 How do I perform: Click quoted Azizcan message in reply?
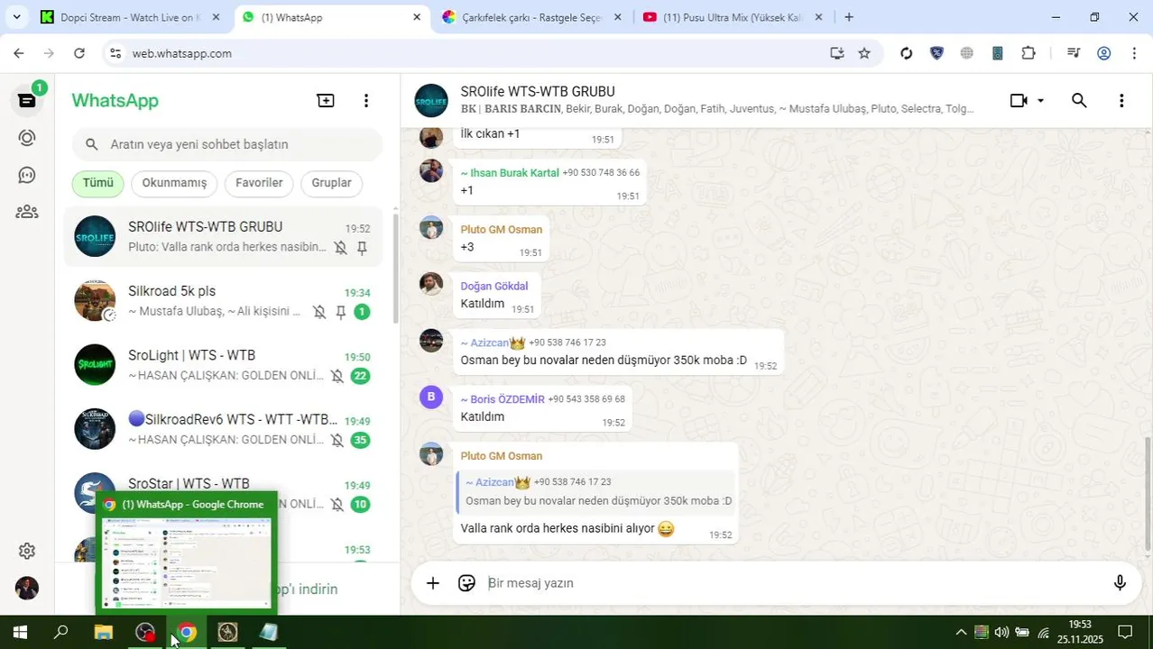(x=596, y=491)
